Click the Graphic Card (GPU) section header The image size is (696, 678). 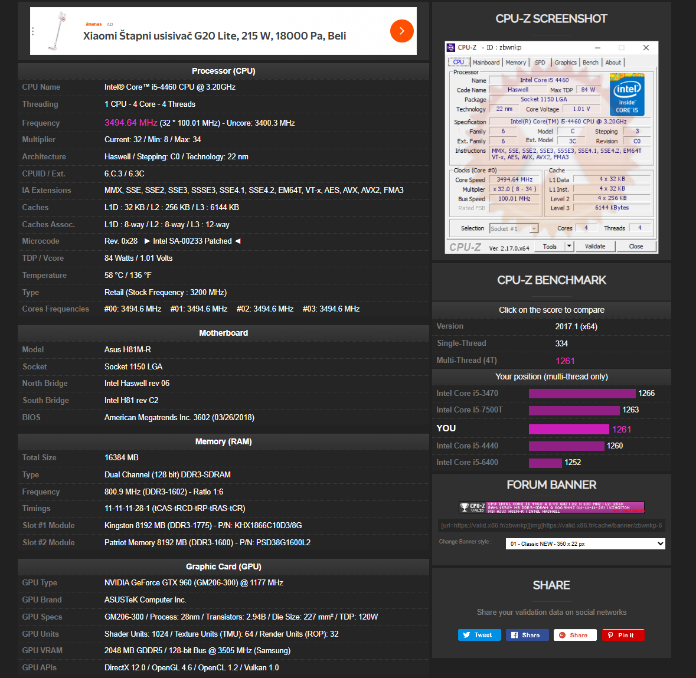(223, 566)
